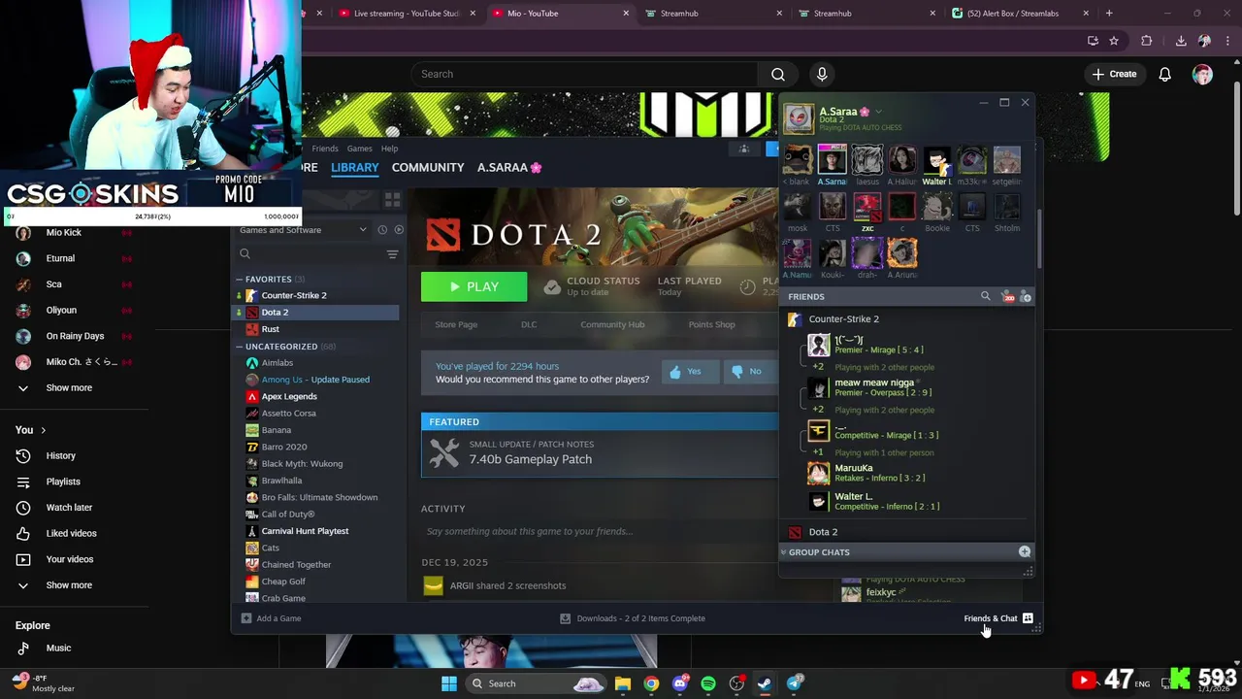Open the Bookie favorite friend avatar

[x=937, y=207]
